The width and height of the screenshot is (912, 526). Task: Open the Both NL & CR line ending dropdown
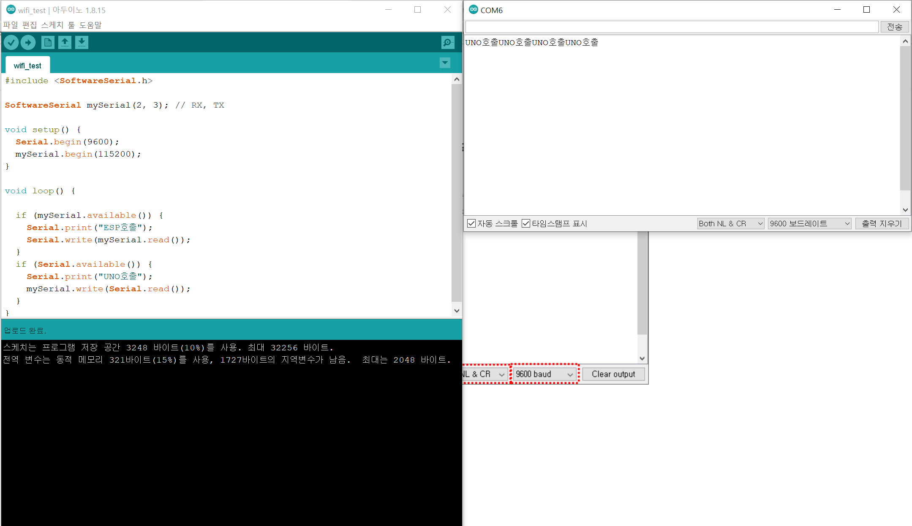coord(730,223)
